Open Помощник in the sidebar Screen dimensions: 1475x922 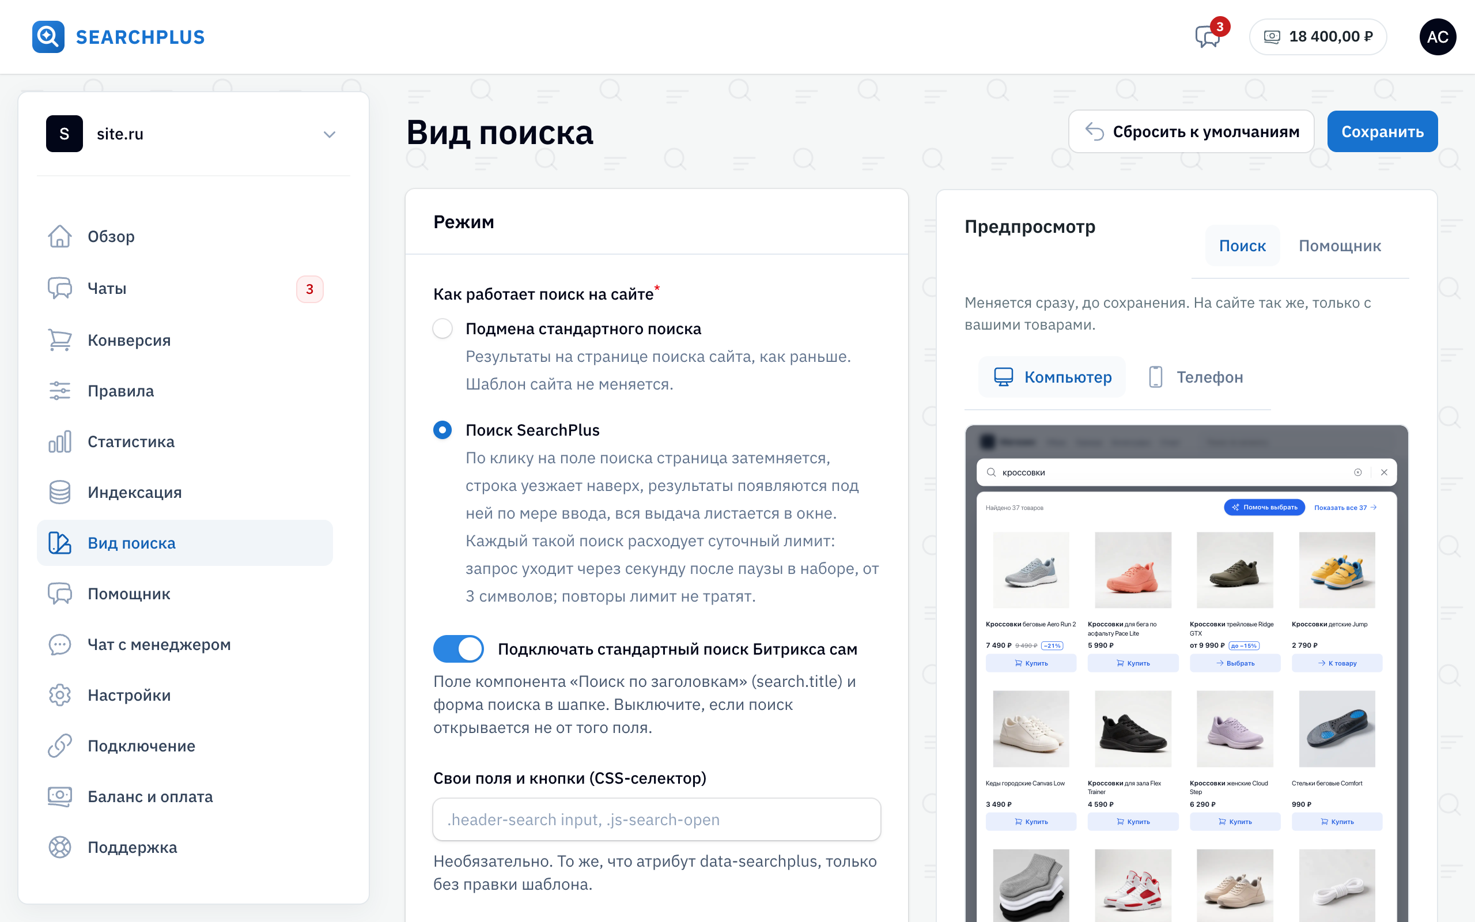click(185, 594)
